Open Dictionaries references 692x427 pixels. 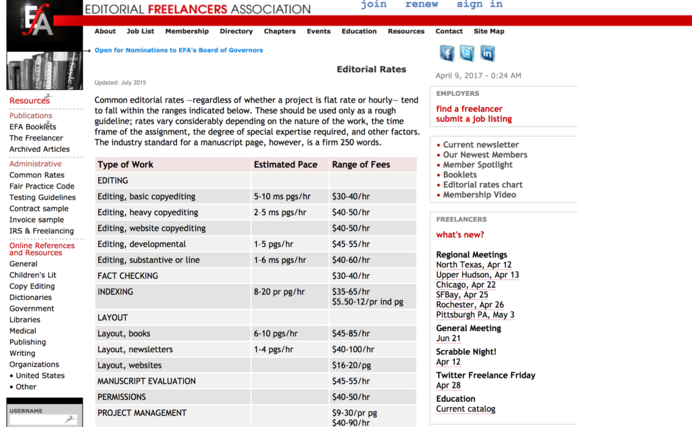pyautogui.click(x=30, y=297)
